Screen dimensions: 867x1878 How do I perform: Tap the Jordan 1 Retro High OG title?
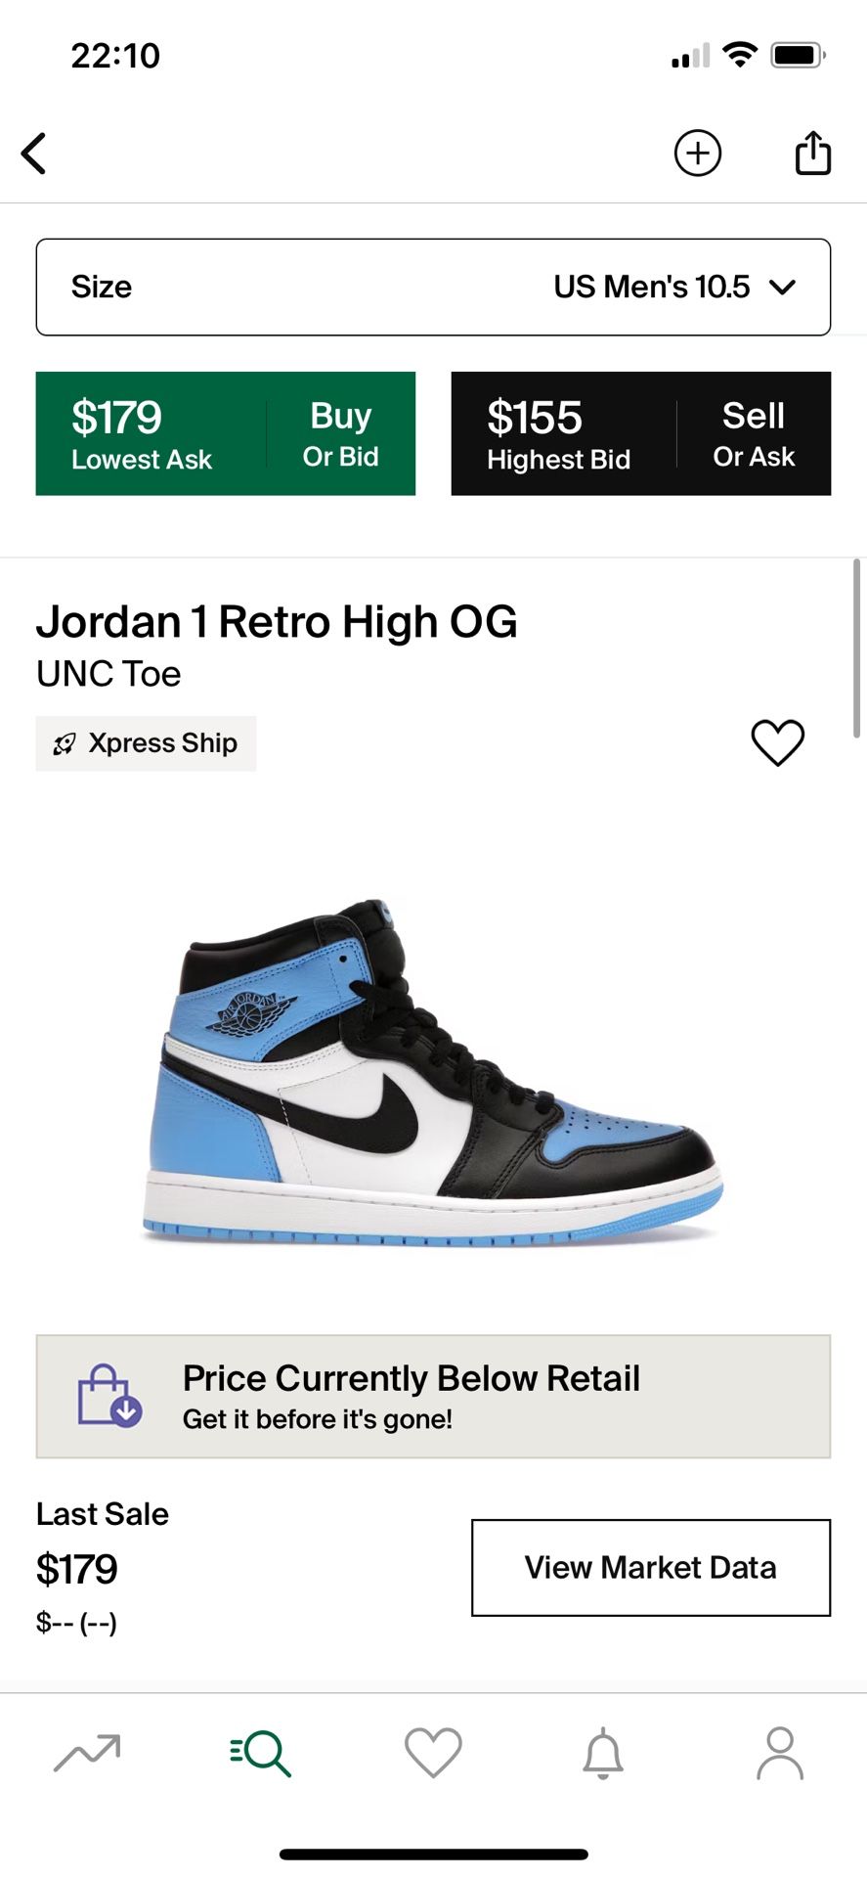(x=277, y=622)
